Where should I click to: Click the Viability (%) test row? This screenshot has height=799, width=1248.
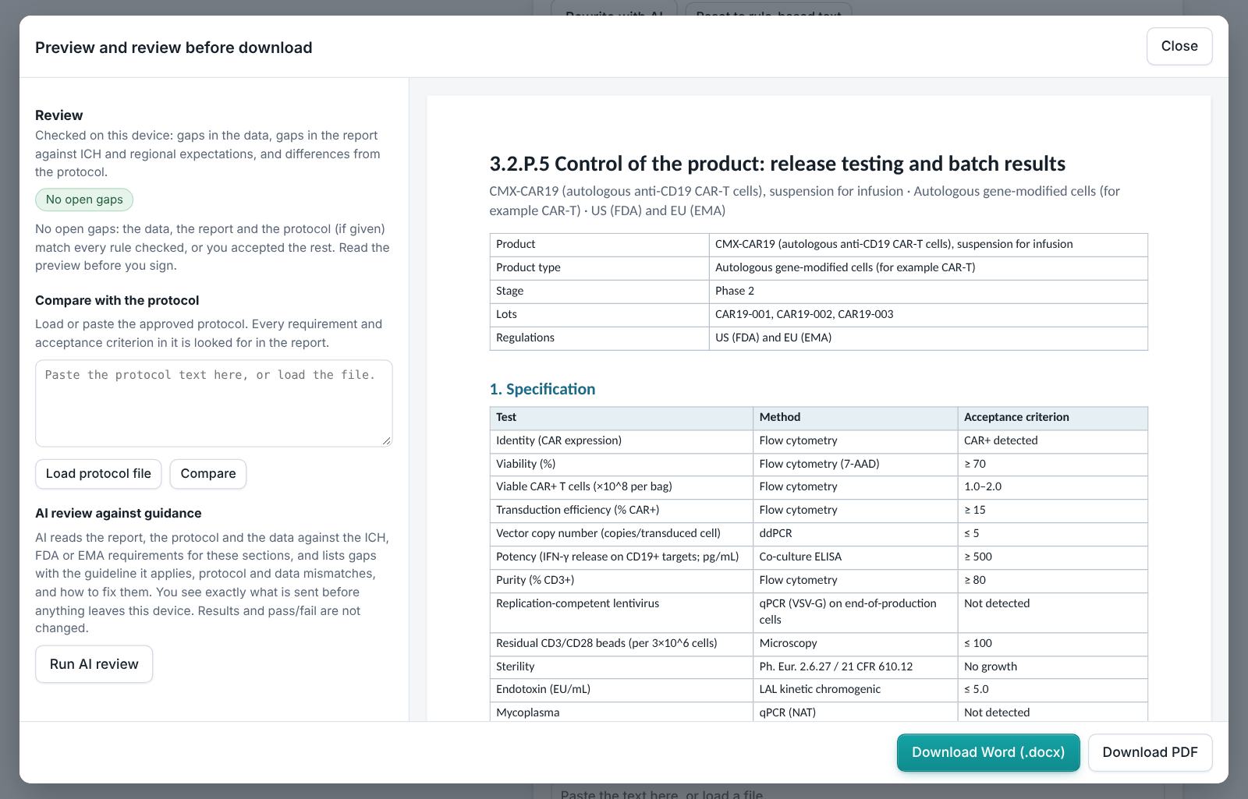[x=818, y=464]
